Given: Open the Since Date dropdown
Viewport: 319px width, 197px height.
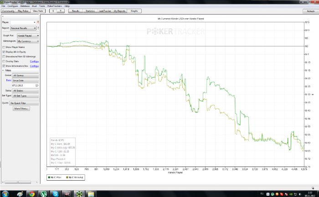Looking at the screenshot, I should [26, 81].
